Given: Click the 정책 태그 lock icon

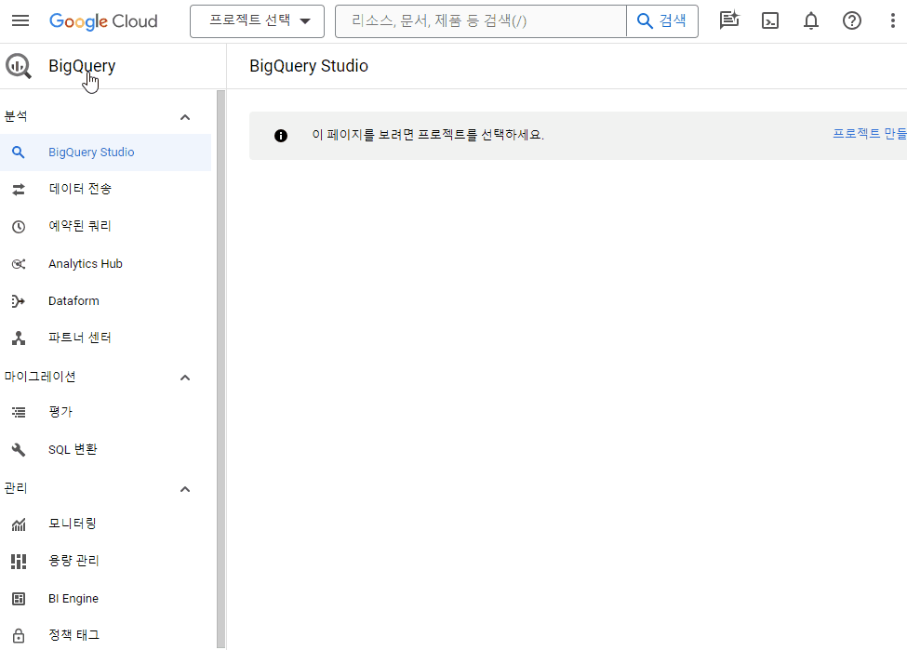Looking at the screenshot, I should (x=19, y=635).
